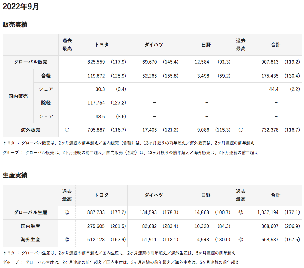Viewport: 304px width, 268px height.
Task: Select the value 14,868
Action: point(202,212)
